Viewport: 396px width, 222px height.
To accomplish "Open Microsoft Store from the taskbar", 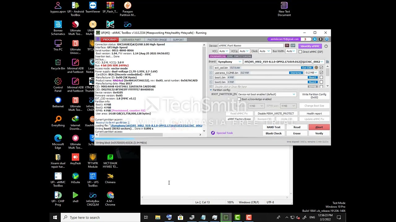I will pos(180,217).
